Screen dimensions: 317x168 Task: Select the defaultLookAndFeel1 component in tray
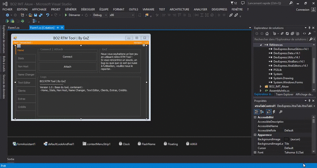point(59,144)
